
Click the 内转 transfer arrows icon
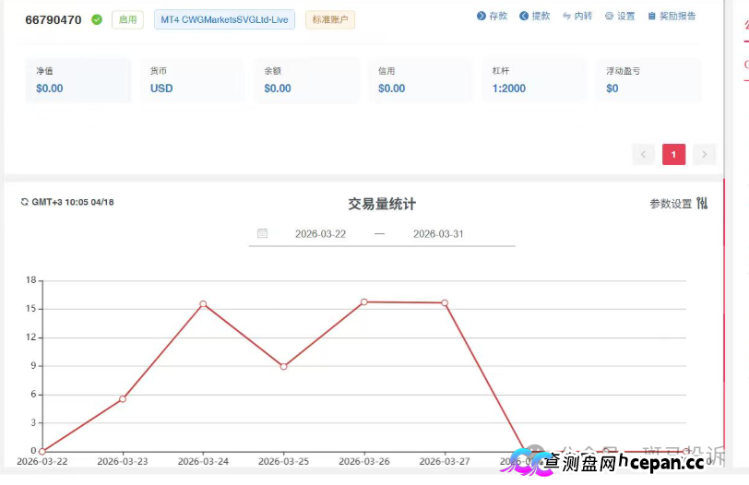(566, 16)
